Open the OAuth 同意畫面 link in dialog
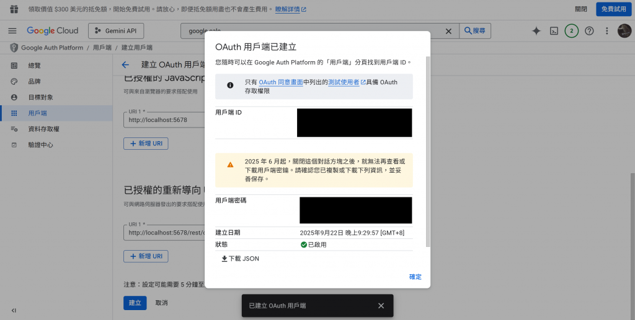 [281, 82]
